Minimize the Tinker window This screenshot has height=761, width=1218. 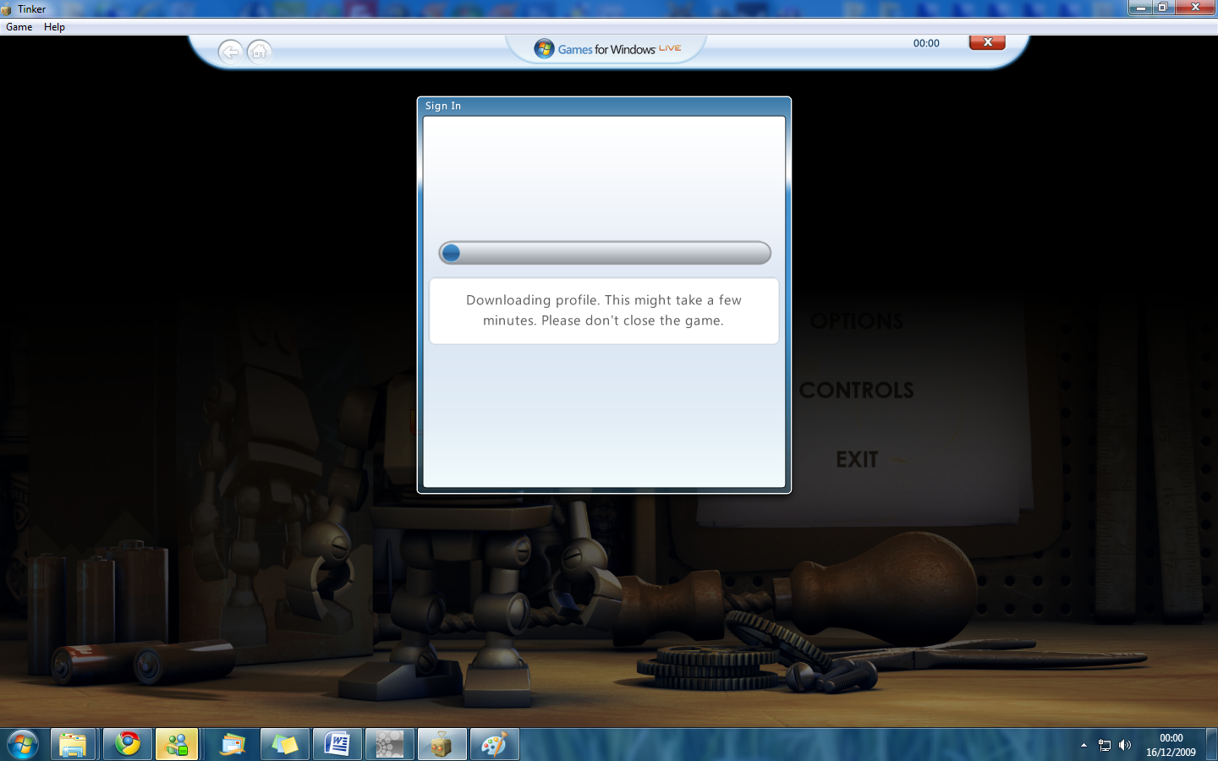[x=1140, y=8]
